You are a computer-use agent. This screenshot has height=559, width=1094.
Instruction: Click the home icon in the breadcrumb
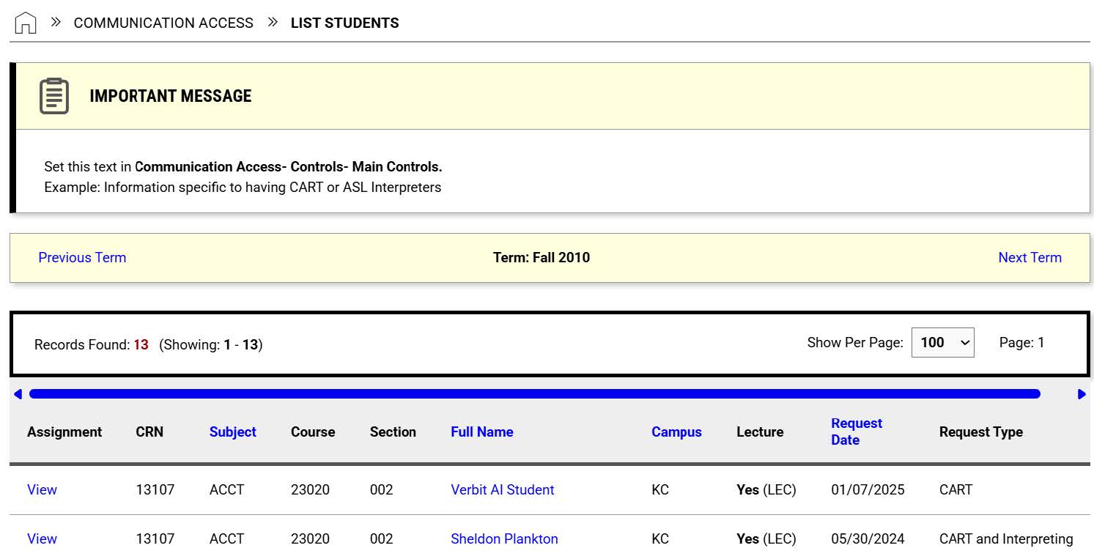coord(26,21)
